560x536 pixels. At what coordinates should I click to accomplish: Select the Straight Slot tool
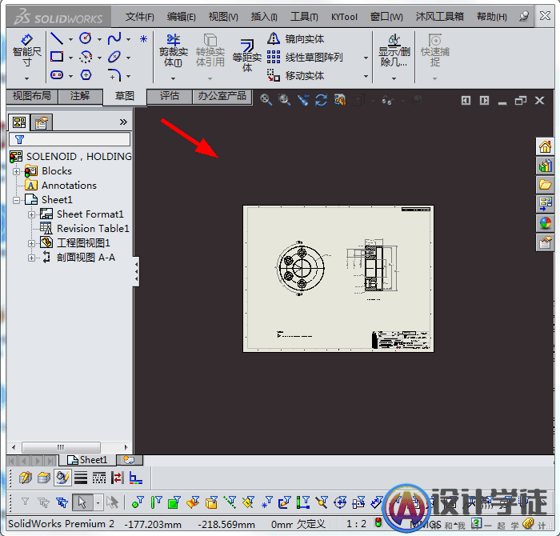[57, 75]
